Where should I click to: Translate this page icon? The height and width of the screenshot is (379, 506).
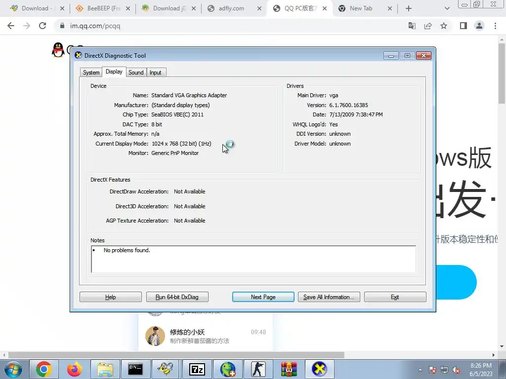[x=412, y=26]
